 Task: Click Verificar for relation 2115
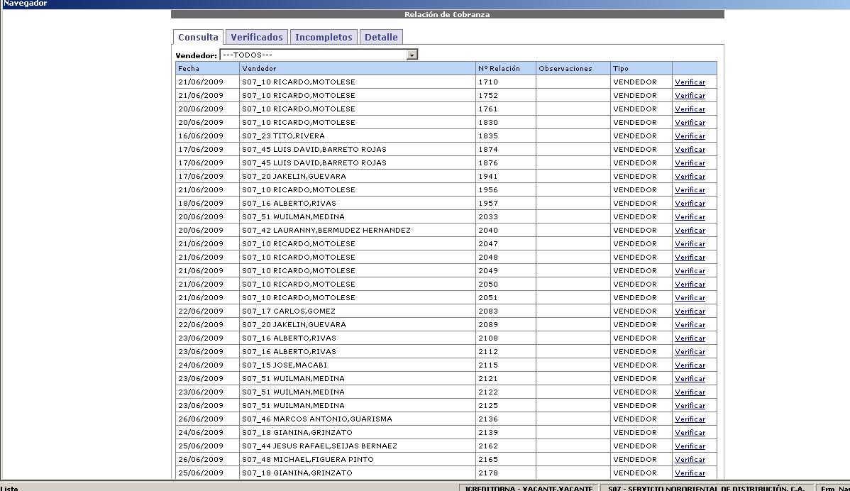click(690, 365)
